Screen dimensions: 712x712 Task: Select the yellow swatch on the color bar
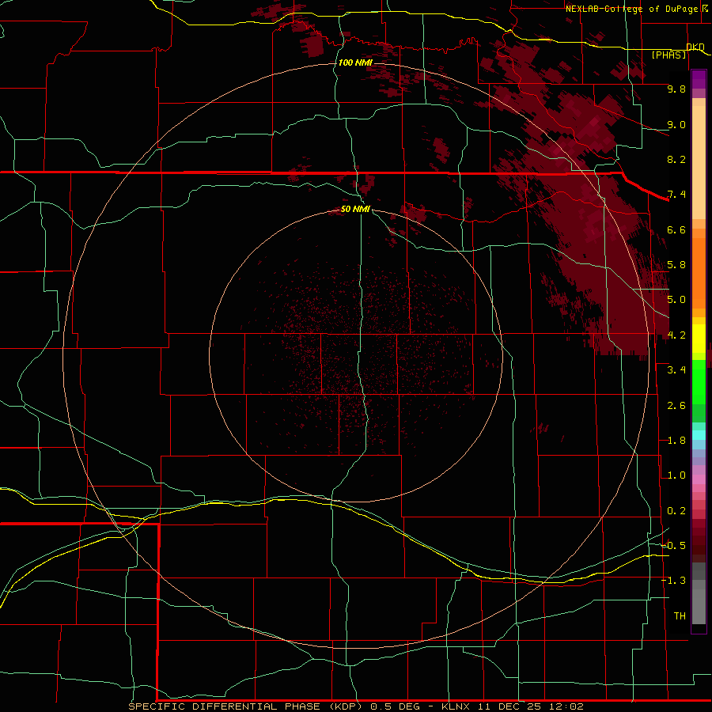click(x=699, y=339)
